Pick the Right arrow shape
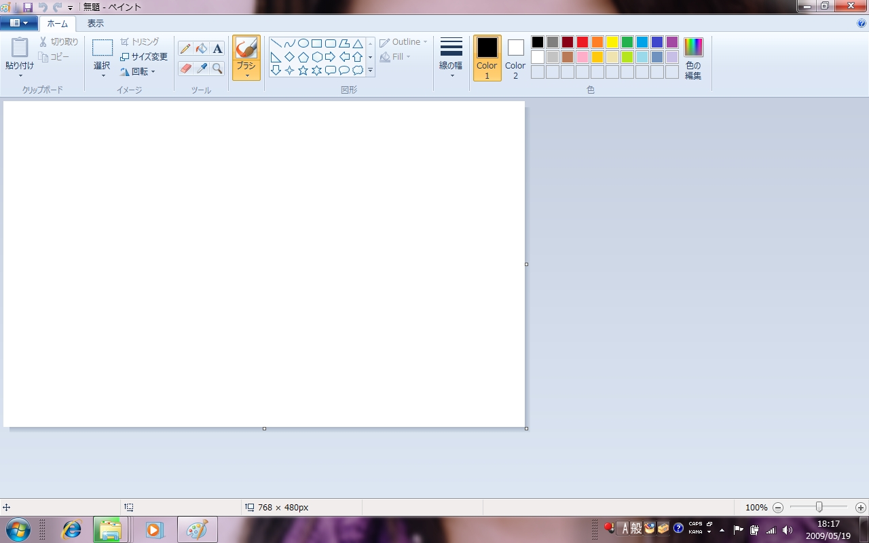The image size is (869, 543). [x=331, y=57]
